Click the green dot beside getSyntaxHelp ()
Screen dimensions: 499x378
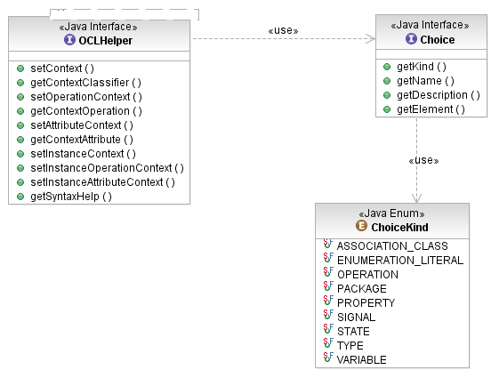click(20, 197)
